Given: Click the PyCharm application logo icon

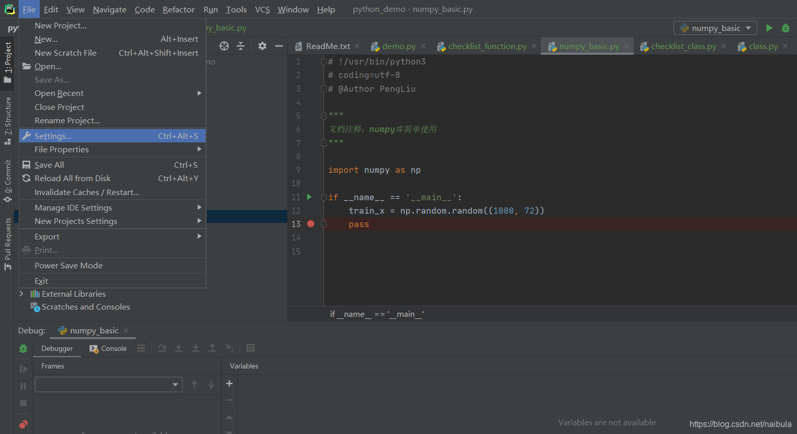Looking at the screenshot, I should point(9,9).
